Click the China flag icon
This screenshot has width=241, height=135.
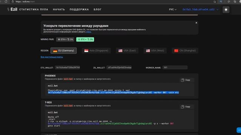(176, 51)
